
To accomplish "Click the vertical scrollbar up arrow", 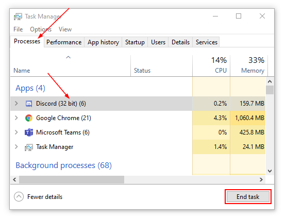I will coord(270,81).
